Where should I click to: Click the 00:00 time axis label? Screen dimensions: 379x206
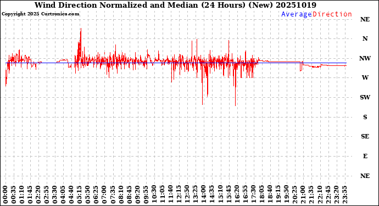pos(5,195)
